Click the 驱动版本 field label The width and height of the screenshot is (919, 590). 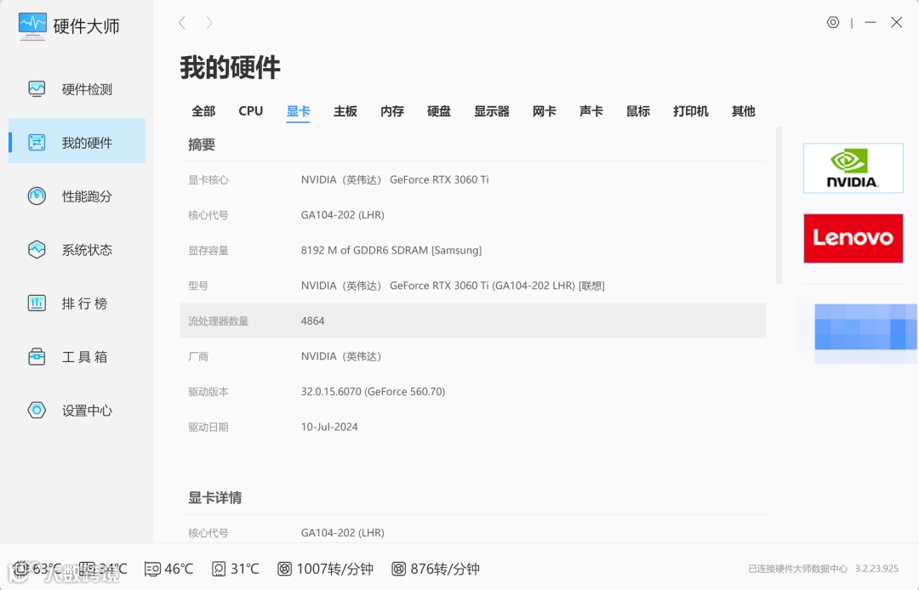(208, 392)
